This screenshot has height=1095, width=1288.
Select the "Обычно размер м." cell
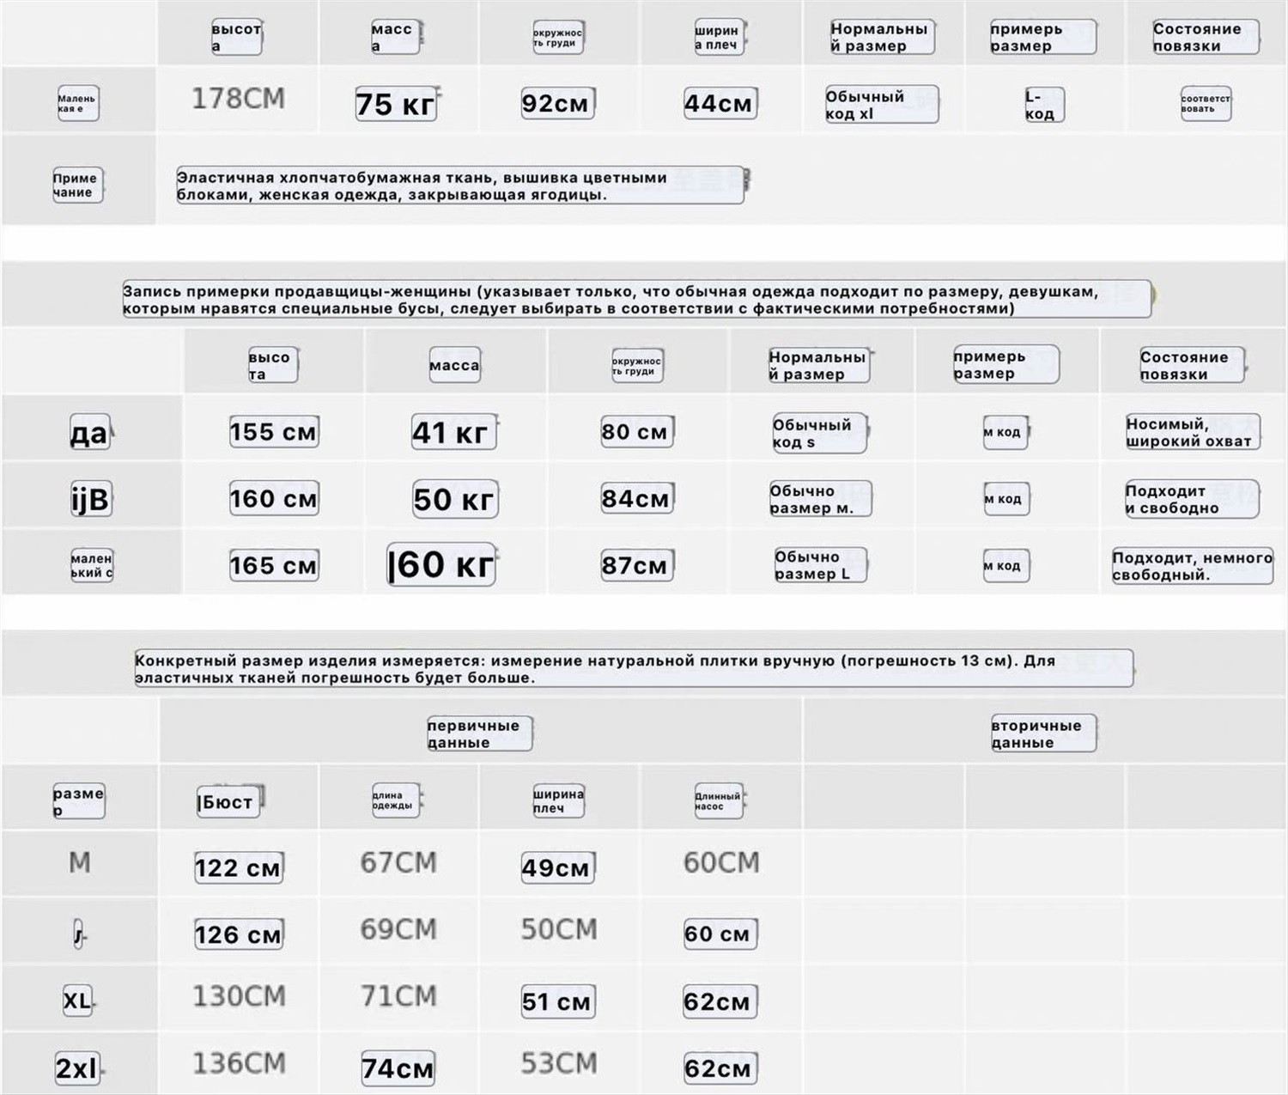click(x=819, y=499)
